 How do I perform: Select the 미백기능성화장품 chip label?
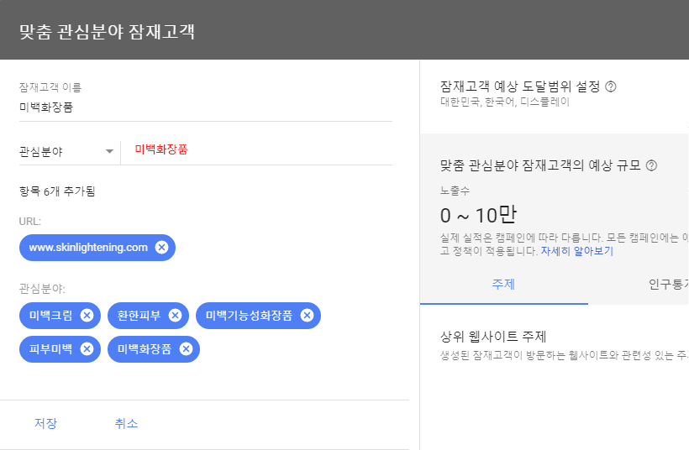click(249, 316)
